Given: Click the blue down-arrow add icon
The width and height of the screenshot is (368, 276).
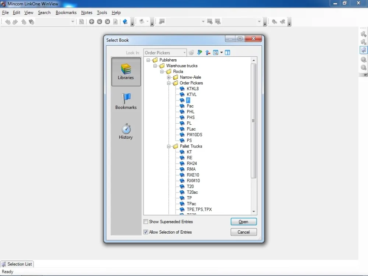Looking at the screenshot, I should tap(199, 52).
